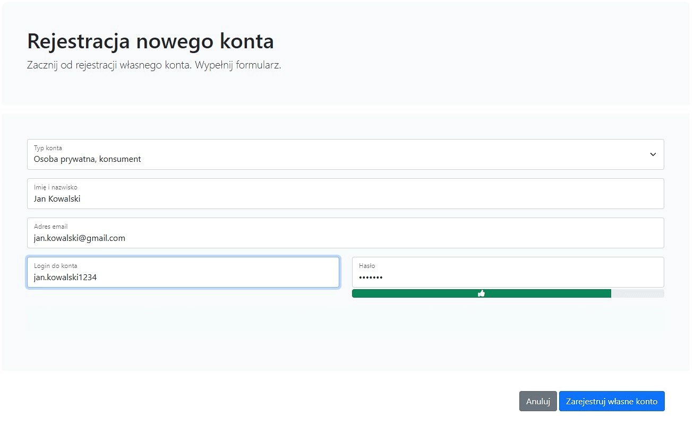Click the Jan Kowalski name entry
The width and height of the screenshot is (694, 425).
(56, 198)
